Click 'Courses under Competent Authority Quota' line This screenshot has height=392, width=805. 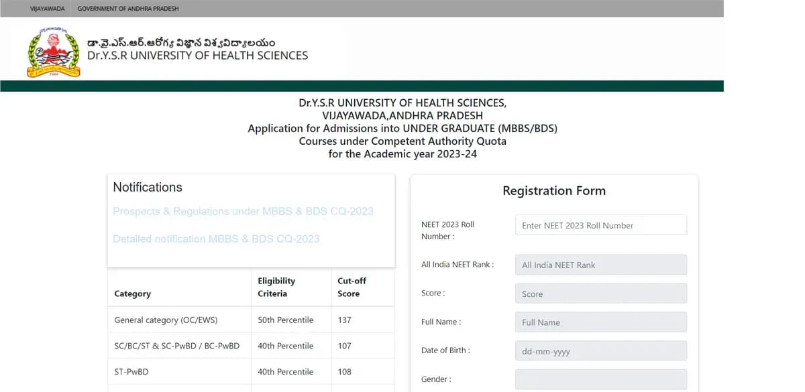click(402, 141)
